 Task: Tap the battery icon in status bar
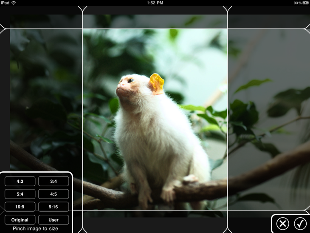pyautogui.click(x=305, y=3)
